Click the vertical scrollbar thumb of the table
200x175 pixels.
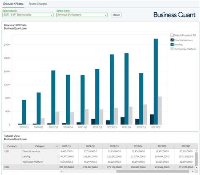(x=196, y=159)
